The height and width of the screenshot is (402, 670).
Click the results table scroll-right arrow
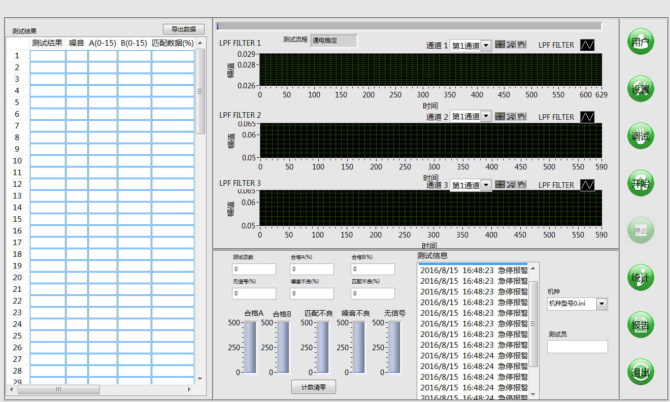(x=189, y=390)
